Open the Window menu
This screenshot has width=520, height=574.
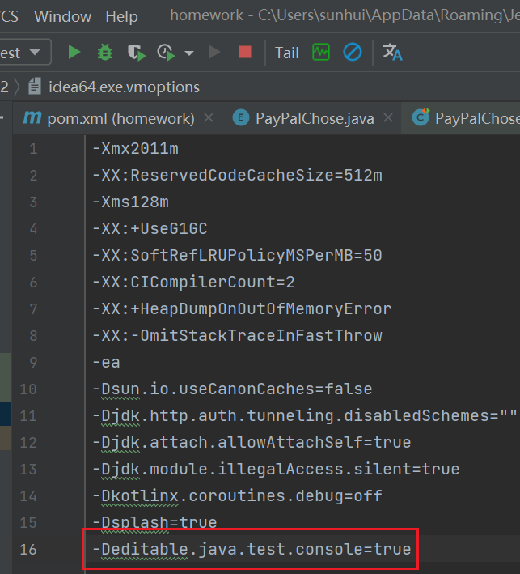[63, 16]
